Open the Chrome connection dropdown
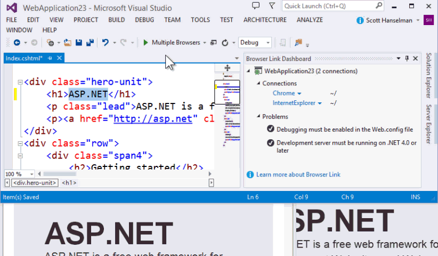This screenshot has height=256, width=438. (x=299, y=94)
